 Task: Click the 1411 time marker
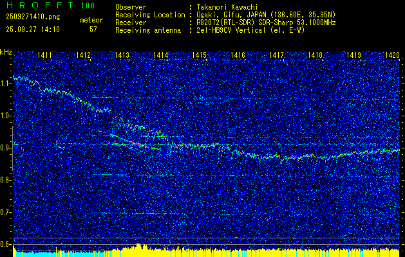point(45,56)
